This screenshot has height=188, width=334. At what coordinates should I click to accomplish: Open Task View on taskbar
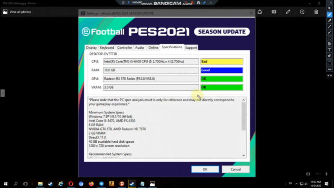(x=26, y=184)
